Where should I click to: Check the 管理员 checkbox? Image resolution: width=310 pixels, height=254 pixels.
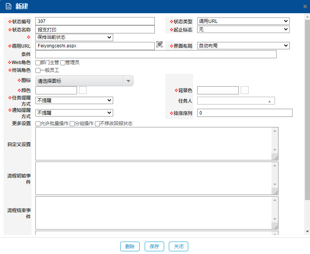pyautogui.click(x=63, y=63)
